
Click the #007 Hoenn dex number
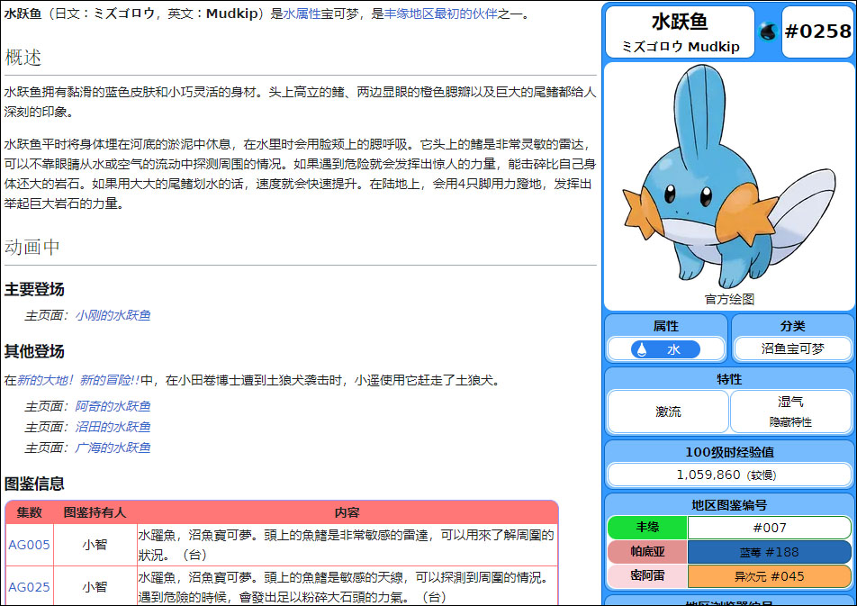770,528
